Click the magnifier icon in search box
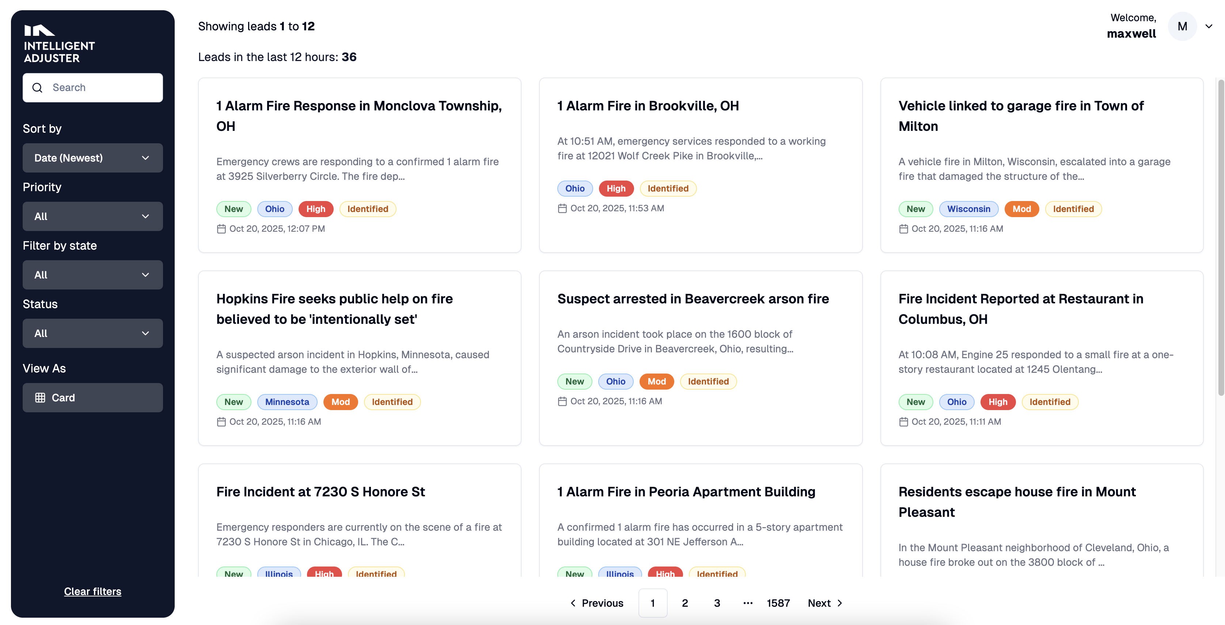 click(x=38, y=87)
